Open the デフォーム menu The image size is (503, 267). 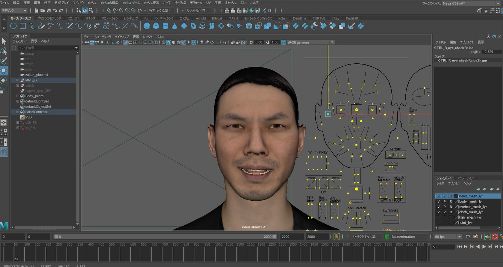coord(196,3)
